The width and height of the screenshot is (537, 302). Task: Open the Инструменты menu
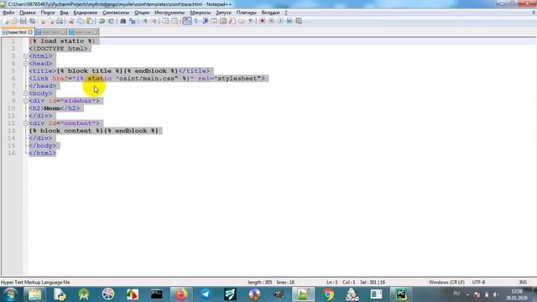169,13
